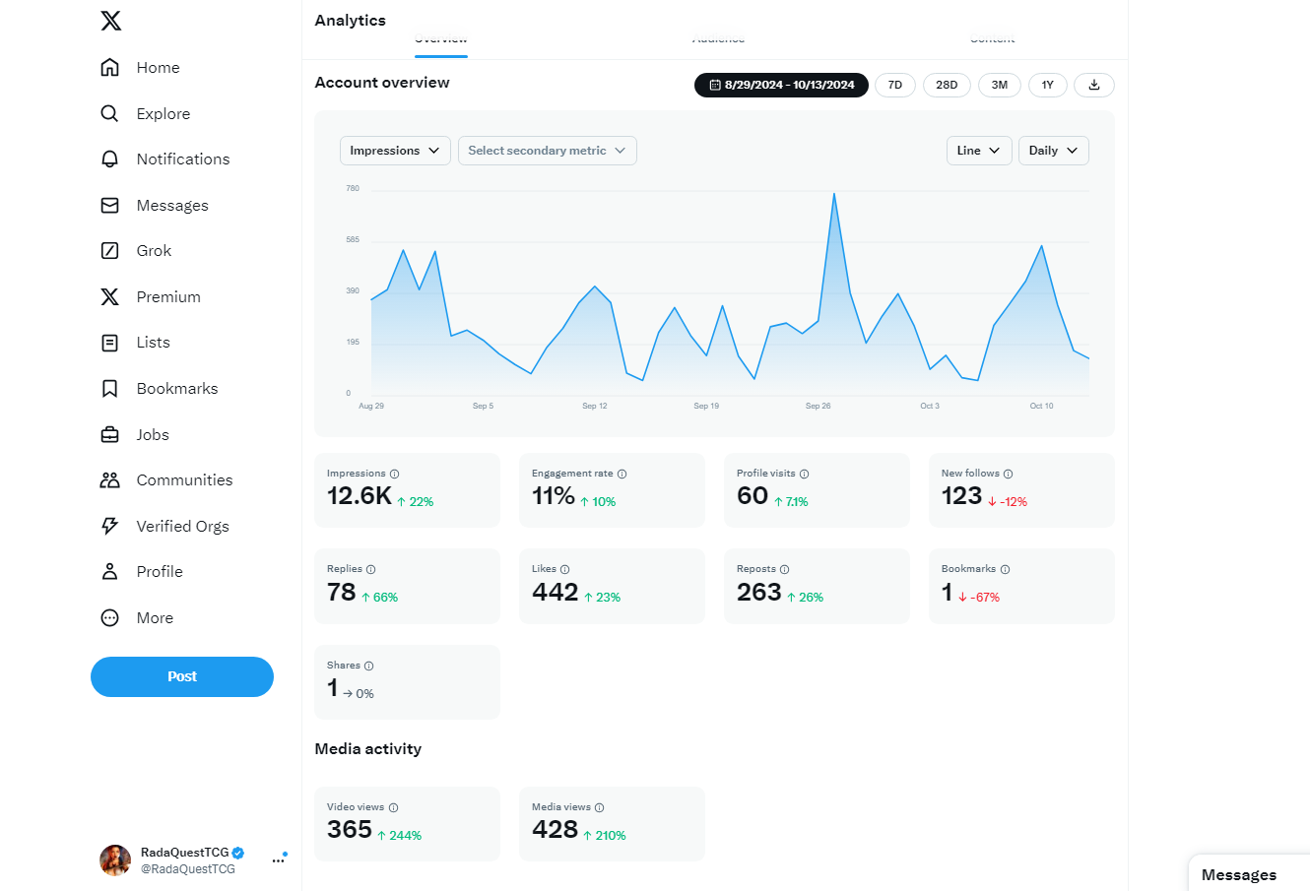Open Verified Orgs label in sidebar
Viewport: 1310px width, 891px height.
point(183,526)
